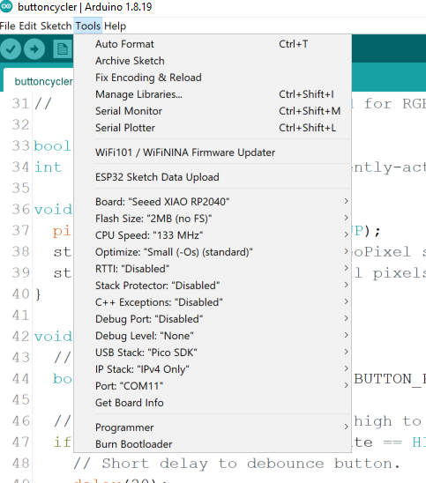Choose Fix Encoding & Reload
426x483 pixels.
pyautogui.click(x=213, y=78)
